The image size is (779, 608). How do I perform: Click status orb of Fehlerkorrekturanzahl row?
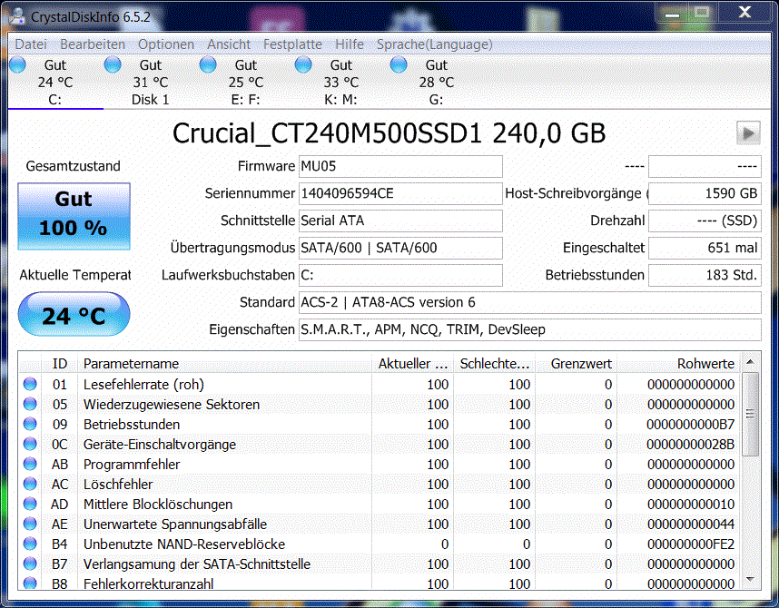point(30,583)
